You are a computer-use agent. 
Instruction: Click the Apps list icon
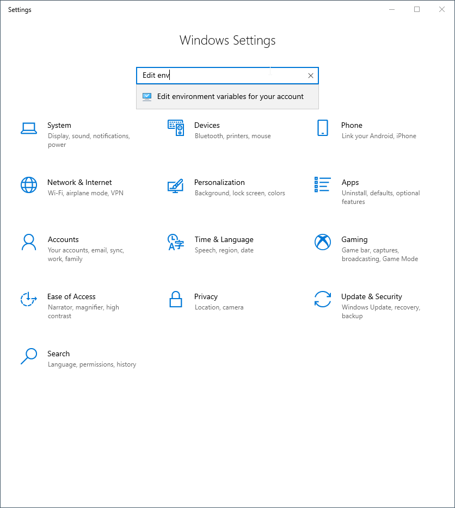click(322, 184)
